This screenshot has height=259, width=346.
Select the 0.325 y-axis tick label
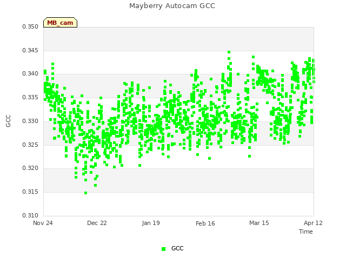[x=30, y=145]
